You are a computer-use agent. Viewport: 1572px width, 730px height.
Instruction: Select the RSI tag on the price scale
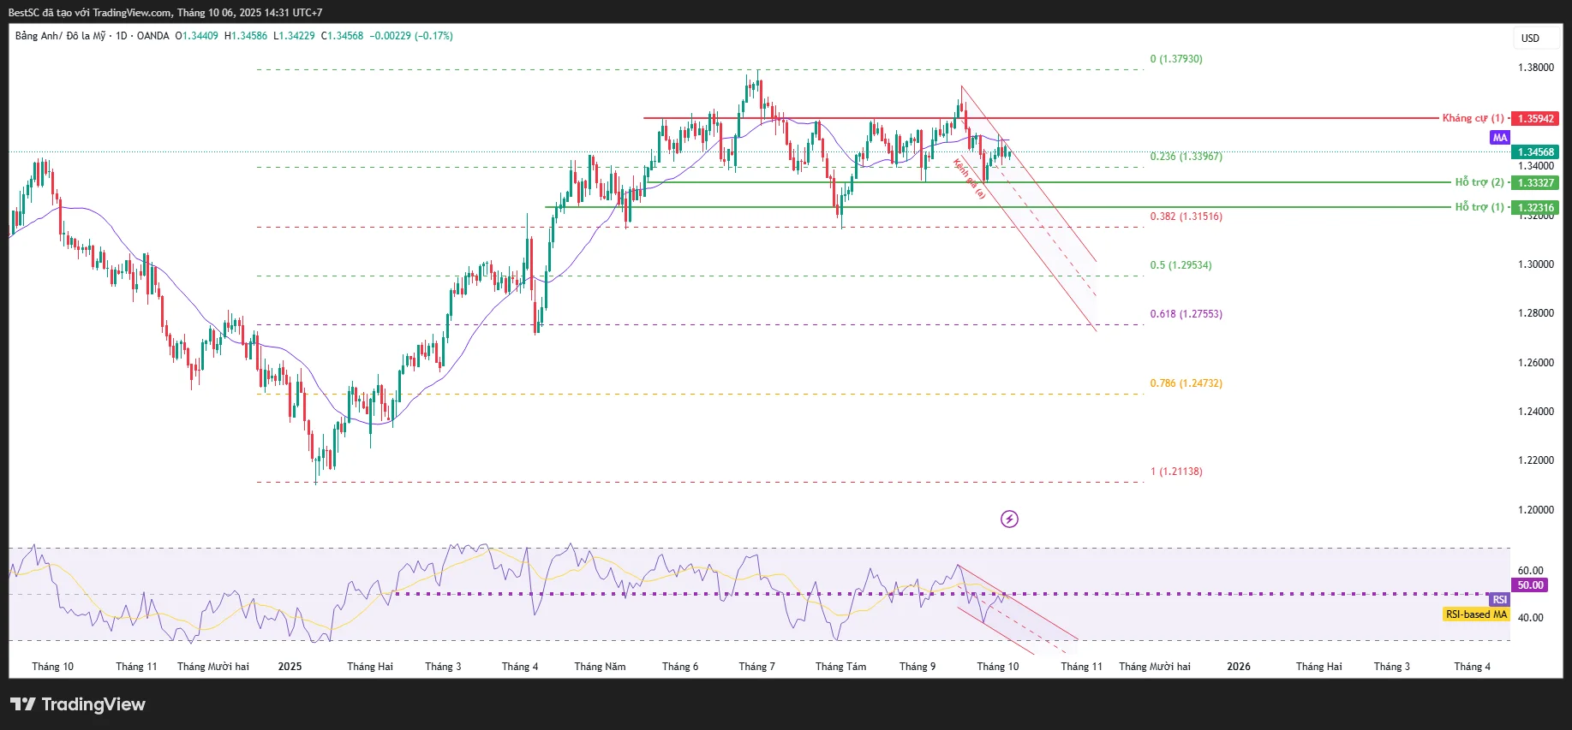[x=1499, y=600]
